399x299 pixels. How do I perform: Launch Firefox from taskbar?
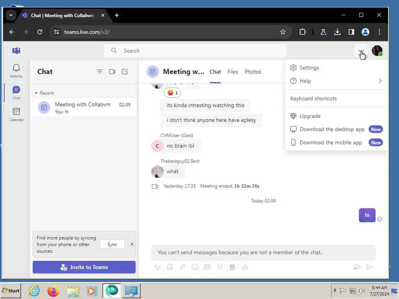pyautogui.click(x=53, y=290)
